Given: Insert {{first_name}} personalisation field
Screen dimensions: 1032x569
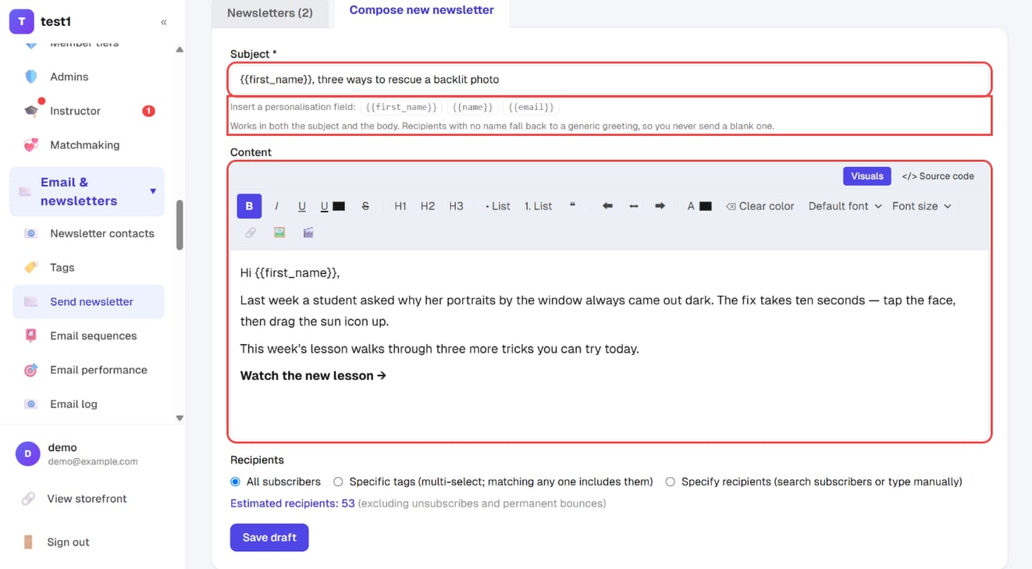Looking at the screenshot, I should [x=401, y=107].
